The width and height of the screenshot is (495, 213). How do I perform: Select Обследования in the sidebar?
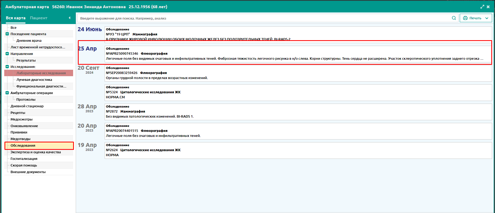point(23,146)
